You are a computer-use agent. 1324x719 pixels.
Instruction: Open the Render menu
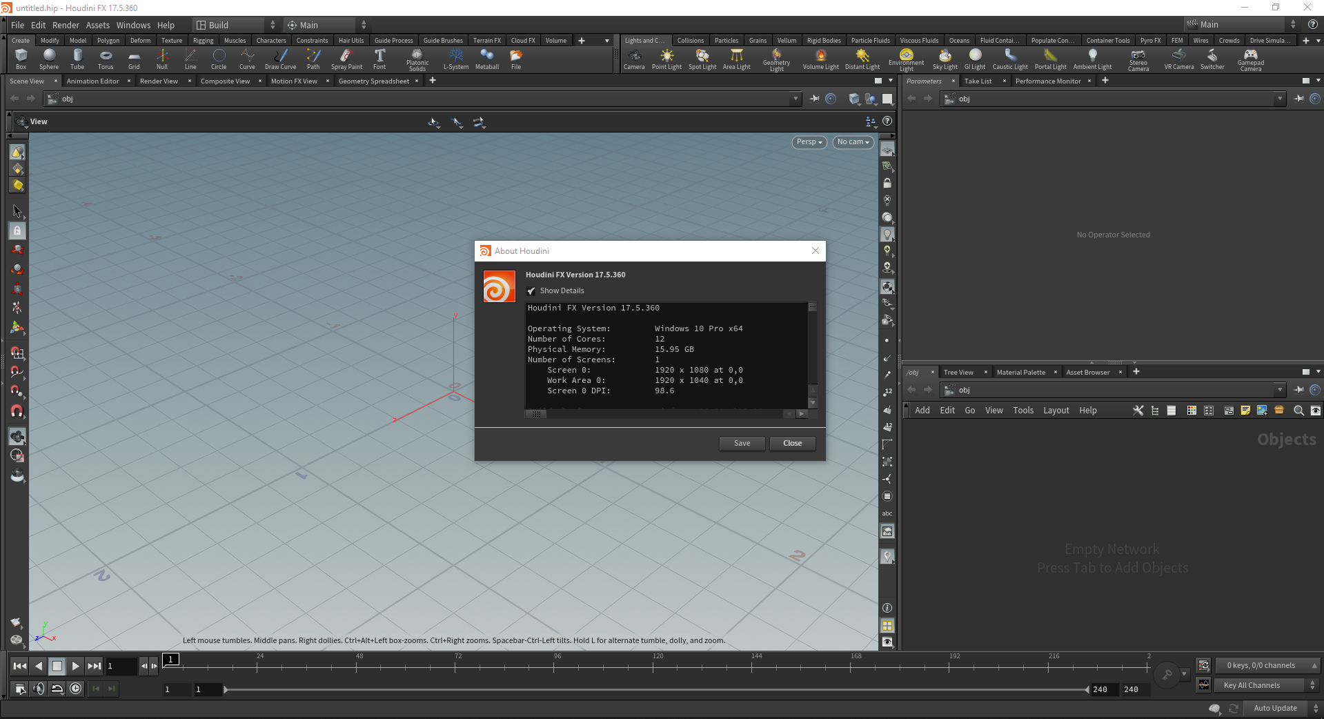[66, 25]
